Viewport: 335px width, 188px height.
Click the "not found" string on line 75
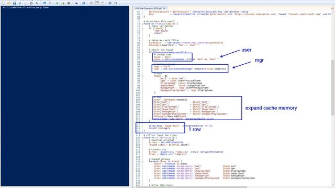162,31
